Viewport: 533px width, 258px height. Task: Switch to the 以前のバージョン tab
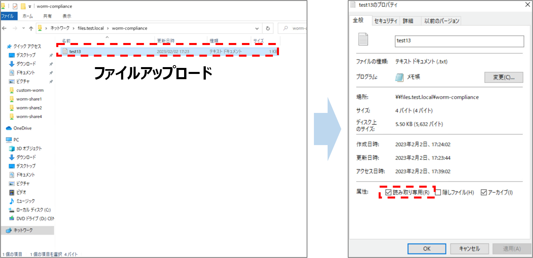441,21
